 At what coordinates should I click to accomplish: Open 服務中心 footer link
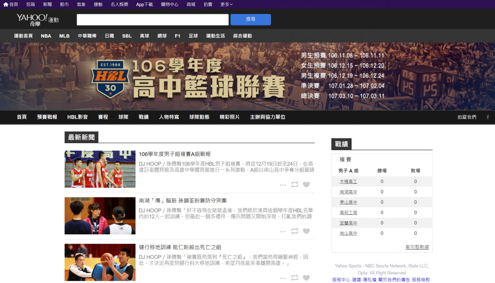click(x=341, y=280)
